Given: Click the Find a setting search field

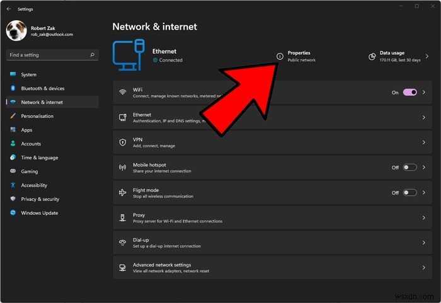Looking at the screenshot, I should [52, 55].
